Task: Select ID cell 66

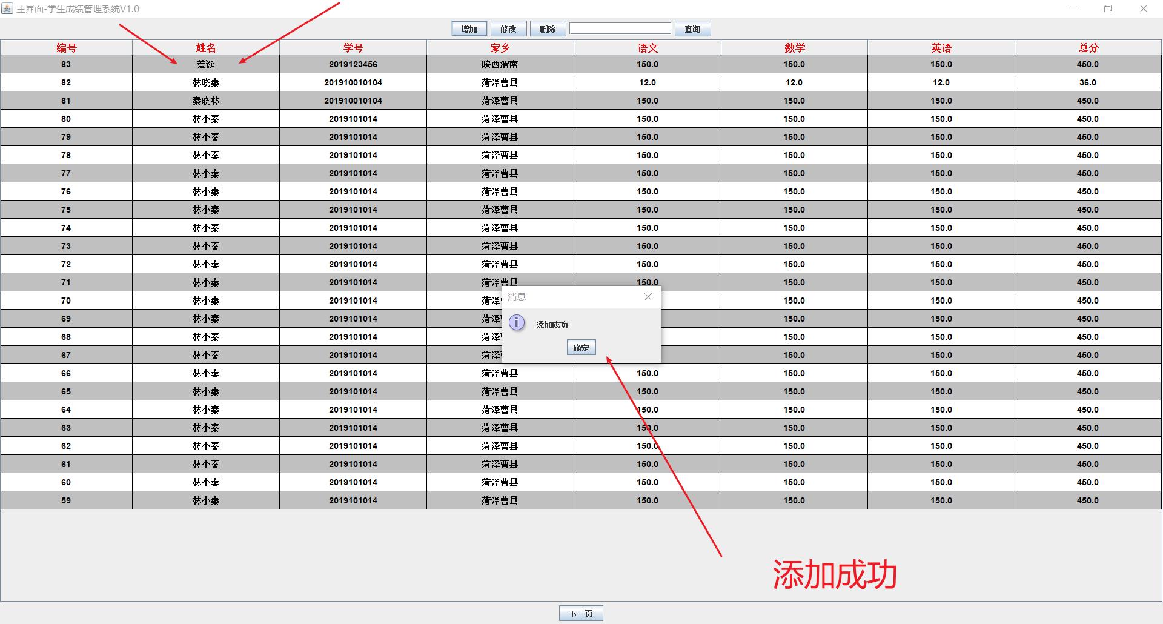Action: pyautogui.click(x=66, y=373)
